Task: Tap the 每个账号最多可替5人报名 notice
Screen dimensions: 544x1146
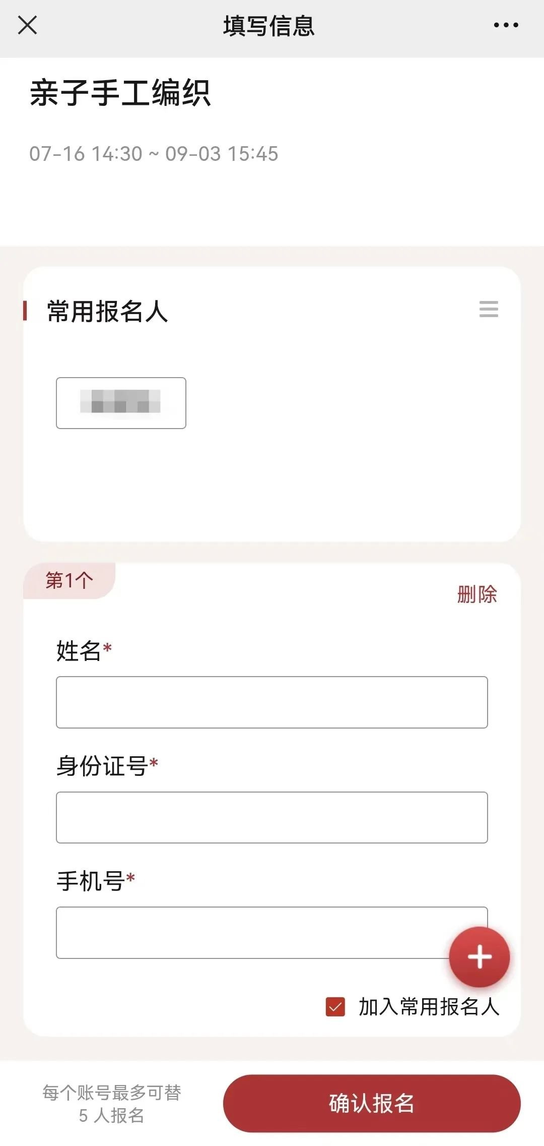Action: pos(112,1104)
